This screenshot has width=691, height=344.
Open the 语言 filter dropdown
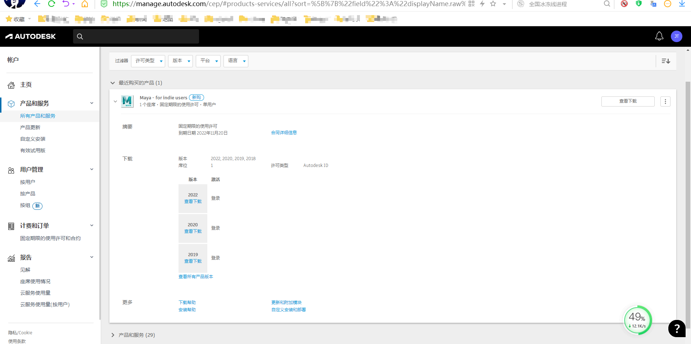coord(236,61)
